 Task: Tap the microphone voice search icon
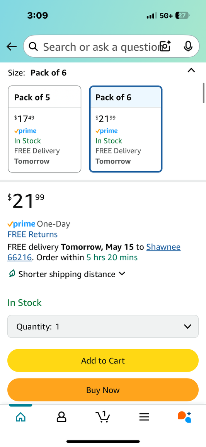(x=188, y=46)
